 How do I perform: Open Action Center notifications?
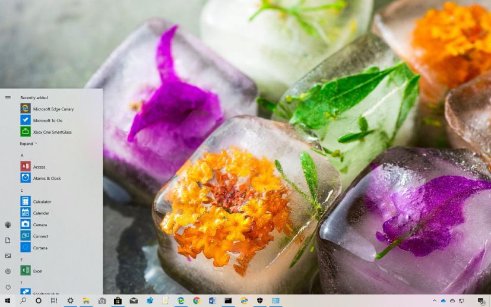click(x=481, y=301)
